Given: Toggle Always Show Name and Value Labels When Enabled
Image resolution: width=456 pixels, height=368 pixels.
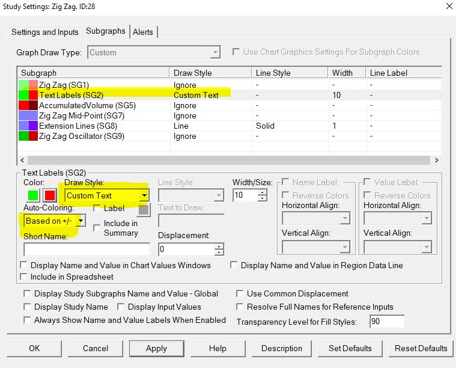Looking at the screenshot, I should pyautogui.click(x=27, y=320).
